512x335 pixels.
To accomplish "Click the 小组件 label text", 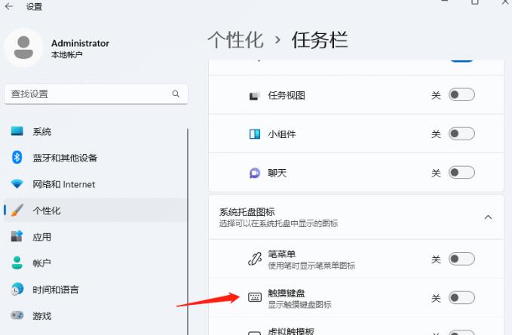I will 282,134.
